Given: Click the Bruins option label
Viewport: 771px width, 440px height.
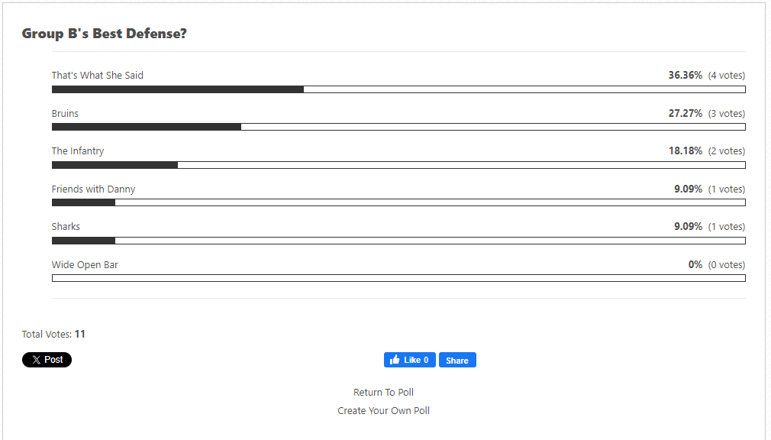Looking at the screenshot, I should pyautogui.click(x=65, y=113).
